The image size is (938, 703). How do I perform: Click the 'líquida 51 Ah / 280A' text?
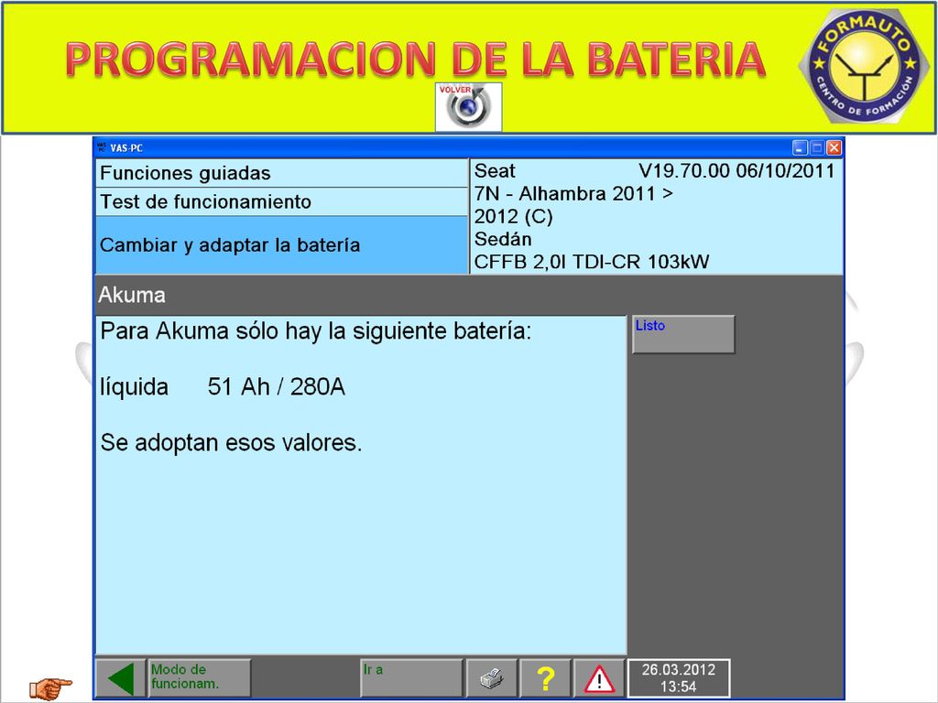pyautogui.click(x=223, y=387)
